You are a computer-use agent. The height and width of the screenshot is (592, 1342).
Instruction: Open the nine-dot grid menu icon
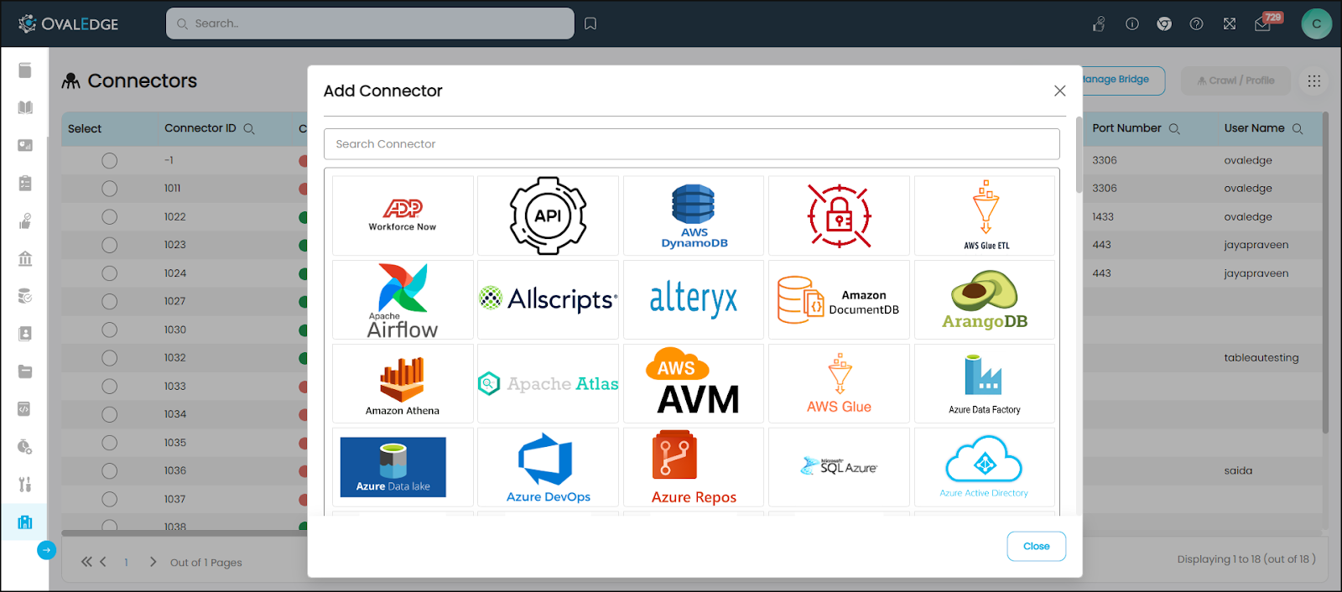tap(1313, 80)
